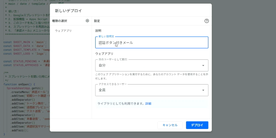Image resolution: width=276 pixels, height=138 pixels.
Task: Open the アクセスできるユーザー dropdown
Action: 152,90
